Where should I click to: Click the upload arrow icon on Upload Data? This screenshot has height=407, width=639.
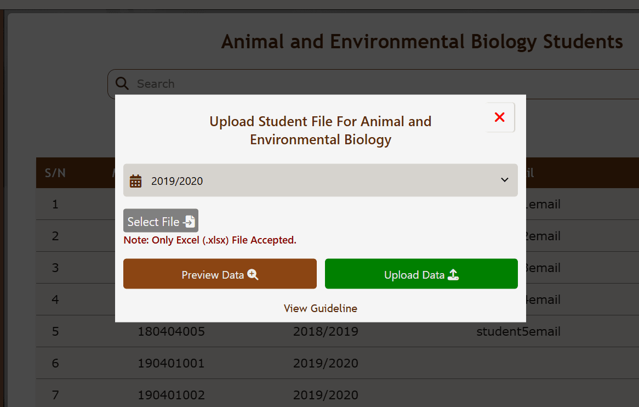453,274
